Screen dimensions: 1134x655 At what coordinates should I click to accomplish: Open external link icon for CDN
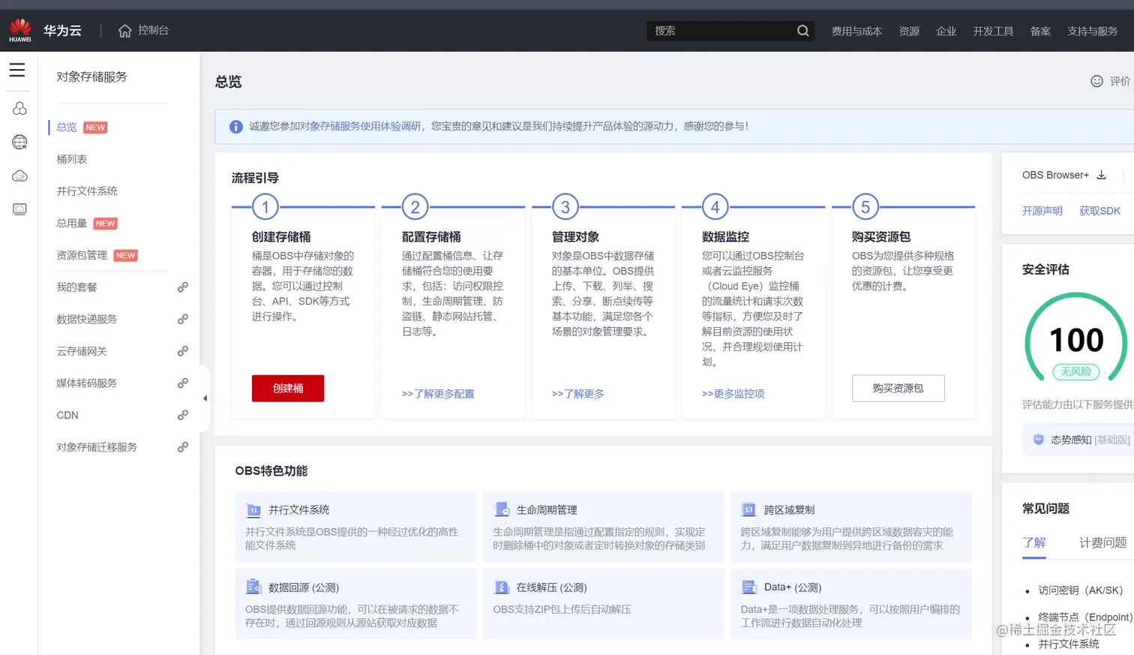coord(182,415)
